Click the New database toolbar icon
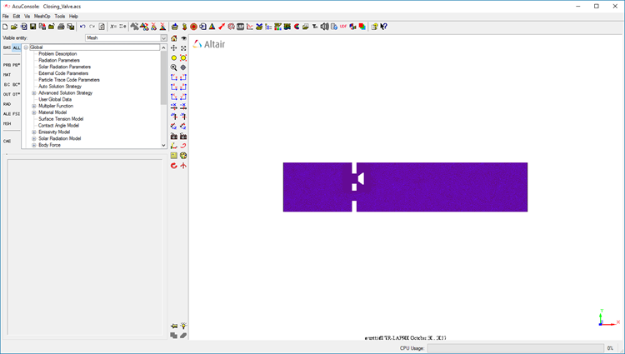This screenshot has height=354, width=625. 5,27
